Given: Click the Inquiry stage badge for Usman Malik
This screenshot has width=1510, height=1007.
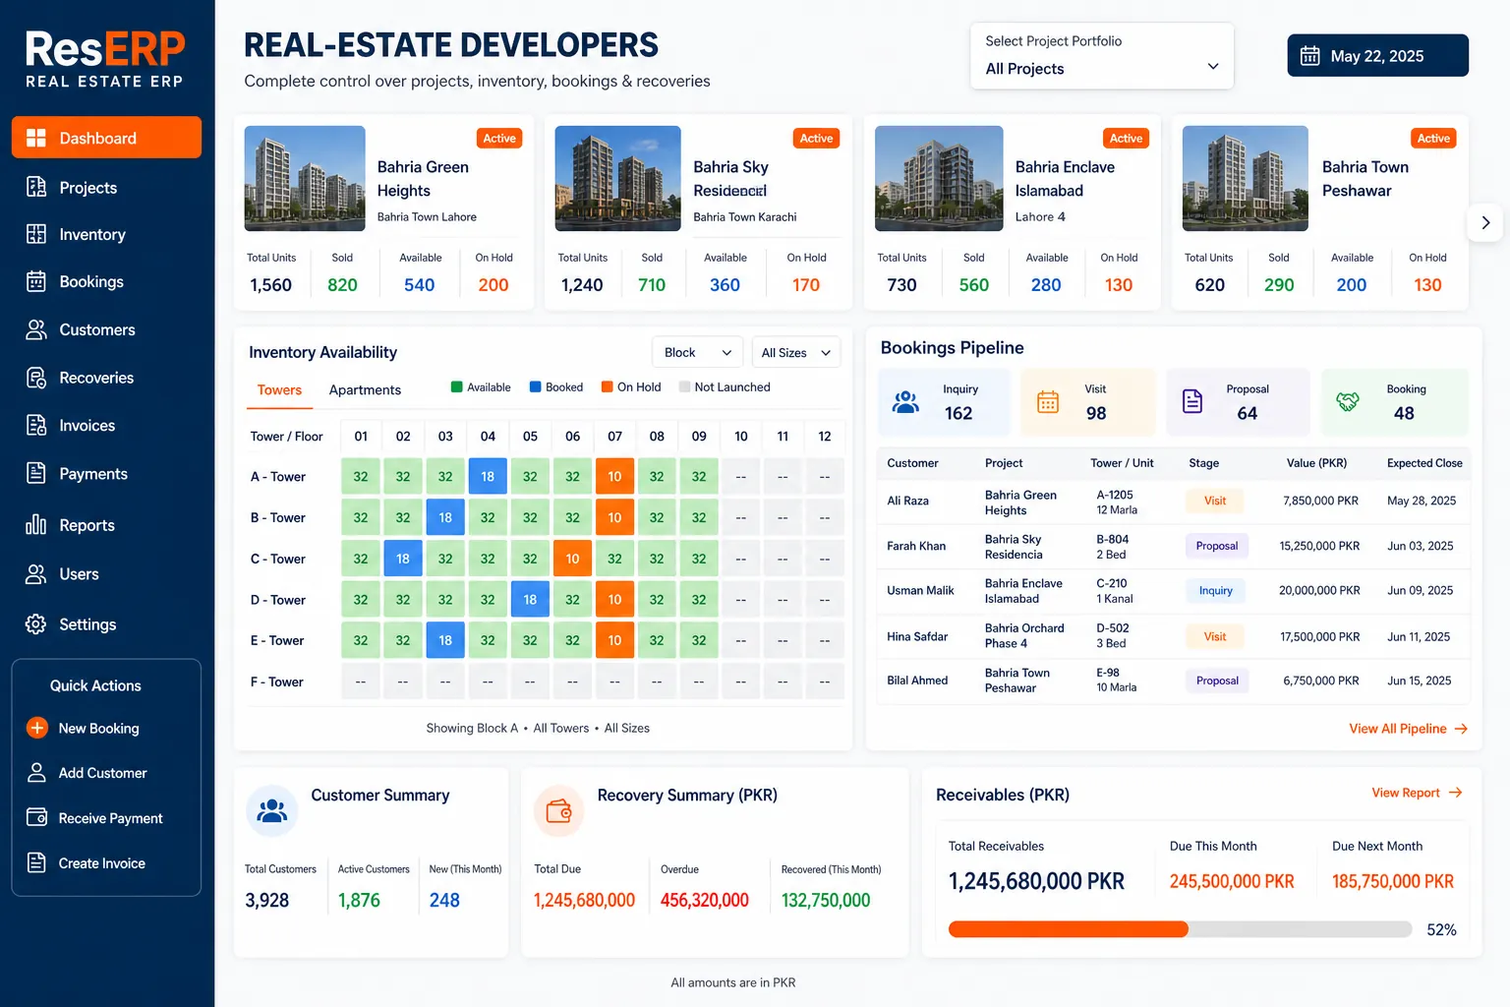Looking at the screenshot, I should pyautogui.click(x=1216, y=590).
